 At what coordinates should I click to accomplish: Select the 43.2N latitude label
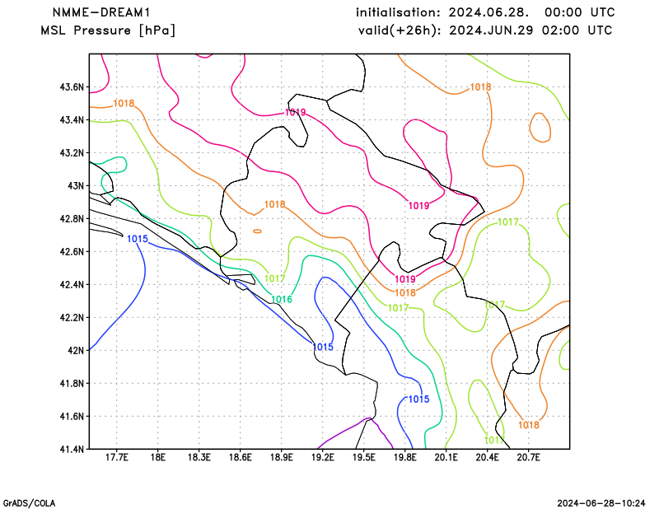point(72,153)
